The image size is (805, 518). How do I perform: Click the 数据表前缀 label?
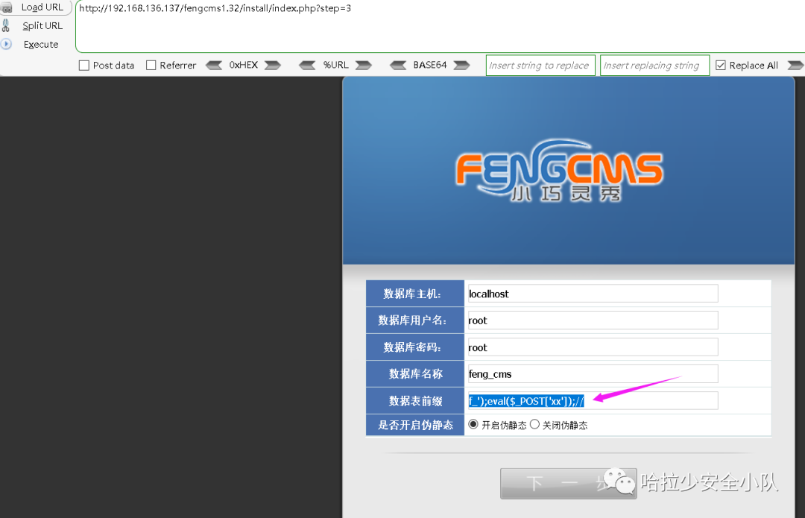415,401
